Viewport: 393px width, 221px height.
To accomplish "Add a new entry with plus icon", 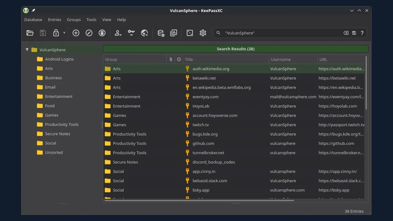I will pyautogui.click(x=76, y=33).
